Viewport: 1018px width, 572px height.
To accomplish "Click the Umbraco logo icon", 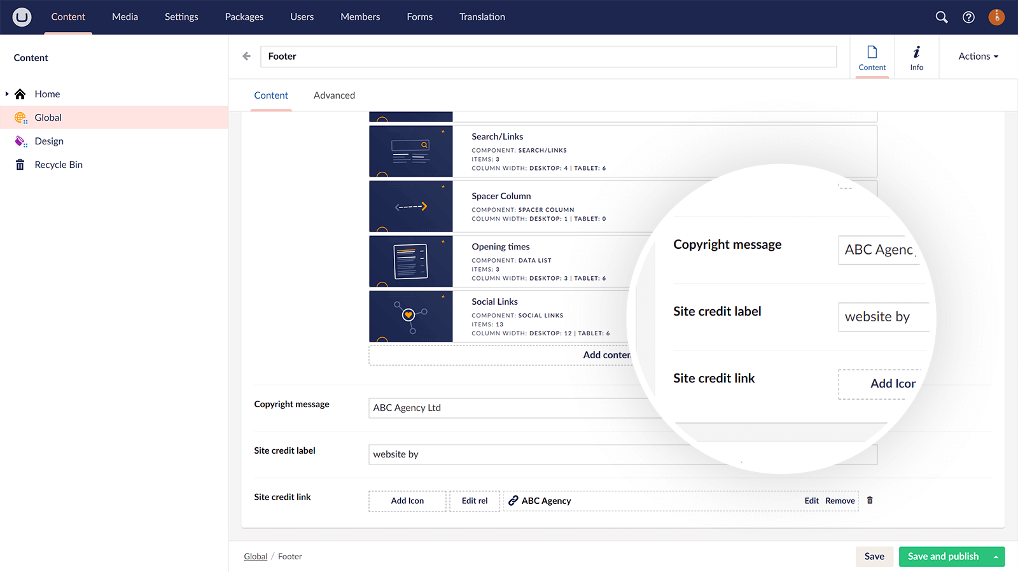I will pos(22,17).
